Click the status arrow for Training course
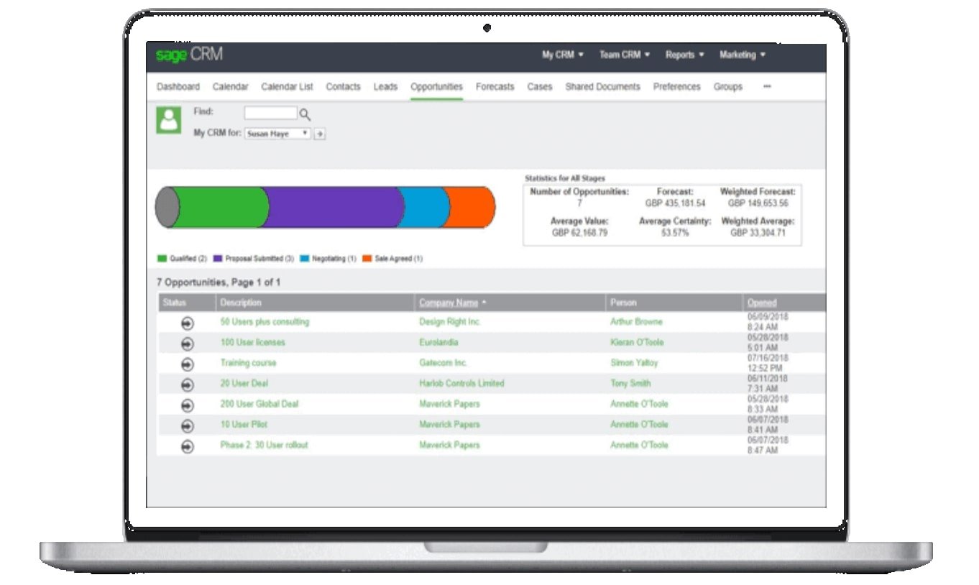 [186, 363]
